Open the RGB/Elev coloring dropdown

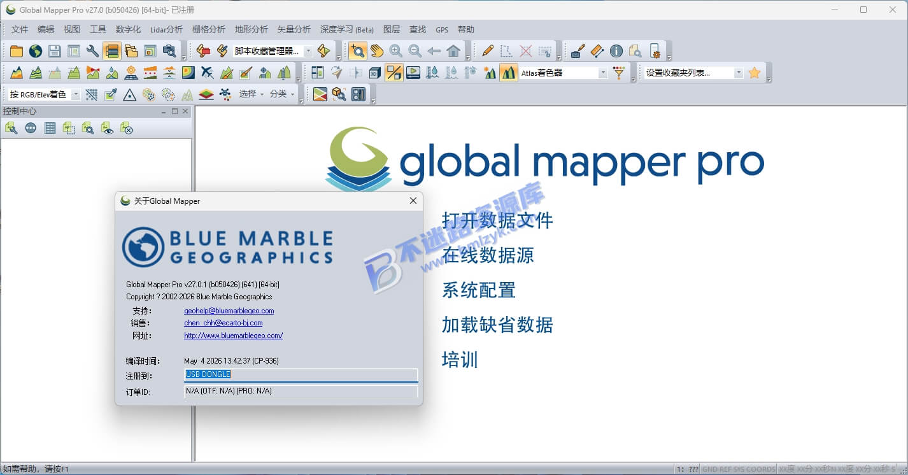(x=76, y=94)
